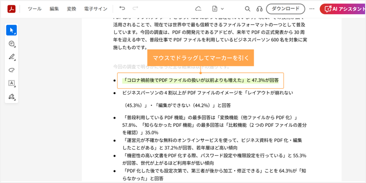Viewport: 366px width, 183px height.
Task: Open the 編集 menu
Action: click(54, 9)
